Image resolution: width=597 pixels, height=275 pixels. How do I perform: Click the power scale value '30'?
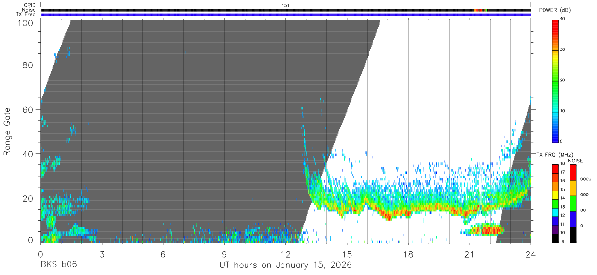(563, 49)
